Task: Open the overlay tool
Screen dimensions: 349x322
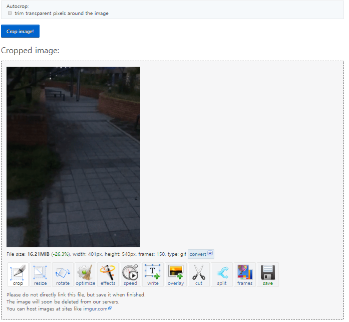Action: tap(176, 274)
